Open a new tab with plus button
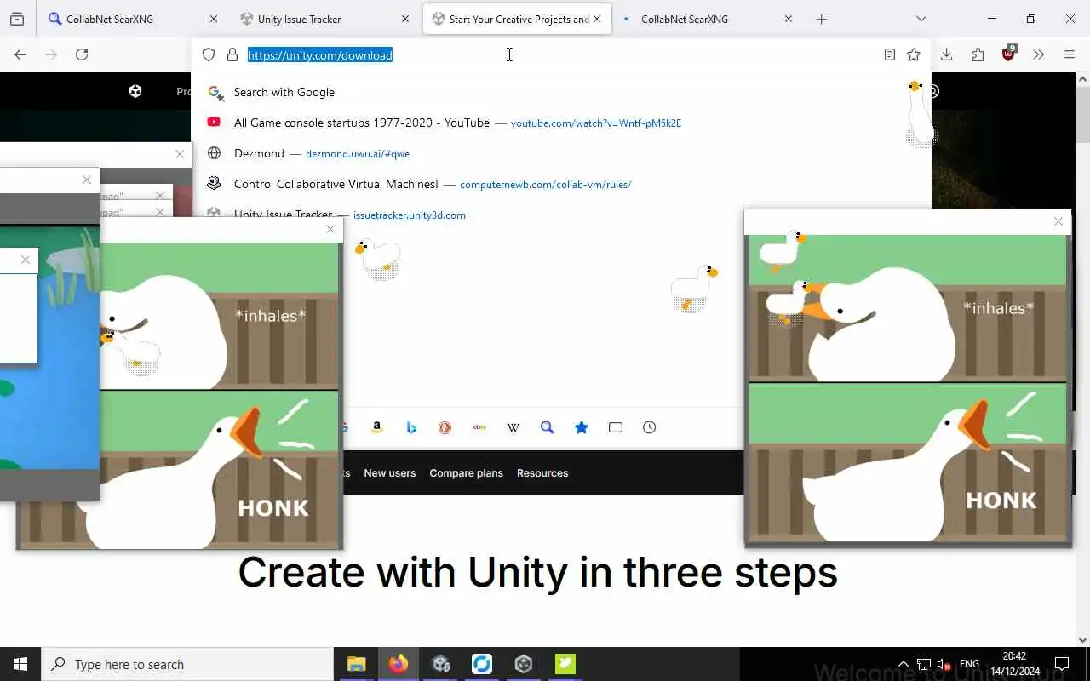This screenshot has height=681, width=1090. pyautogui.click(x=821, y=19)
